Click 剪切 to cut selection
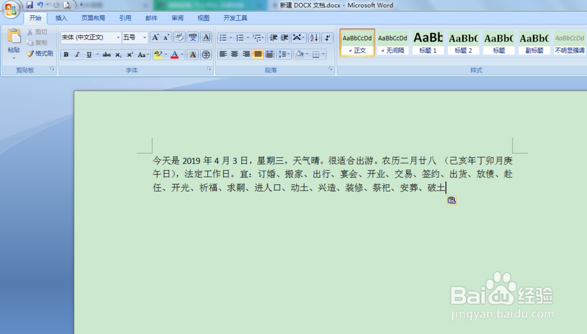587x334 pixels. click(38, 32)
